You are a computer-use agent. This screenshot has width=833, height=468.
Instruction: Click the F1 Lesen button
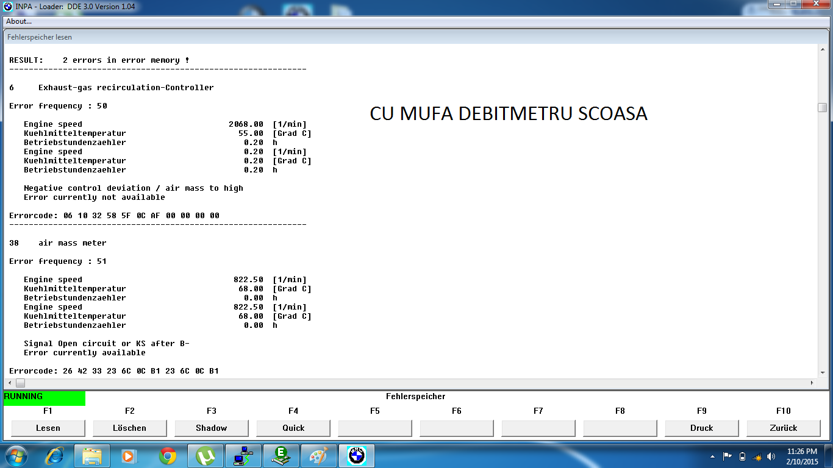[48, 428]
